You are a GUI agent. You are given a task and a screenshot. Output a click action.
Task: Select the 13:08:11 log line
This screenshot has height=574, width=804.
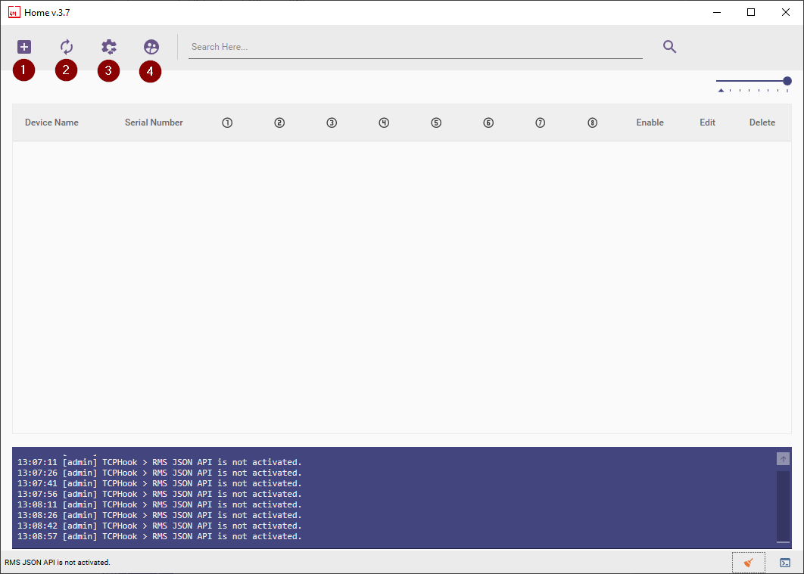(160, 505)
